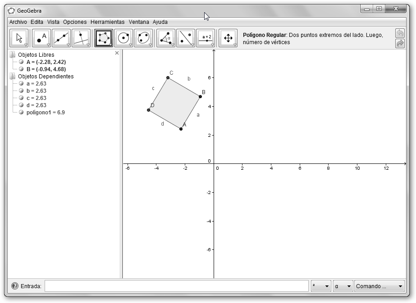This screenshot has width=416, height=303.
Task: Select the Slider (a=2) tool
Action: click(x=206, y=38)
